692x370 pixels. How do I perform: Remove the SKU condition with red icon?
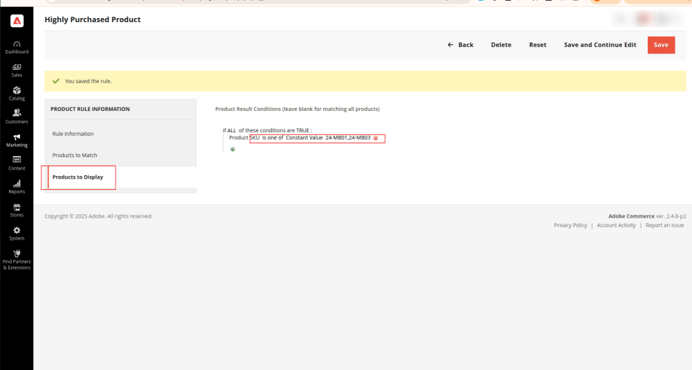376,138
